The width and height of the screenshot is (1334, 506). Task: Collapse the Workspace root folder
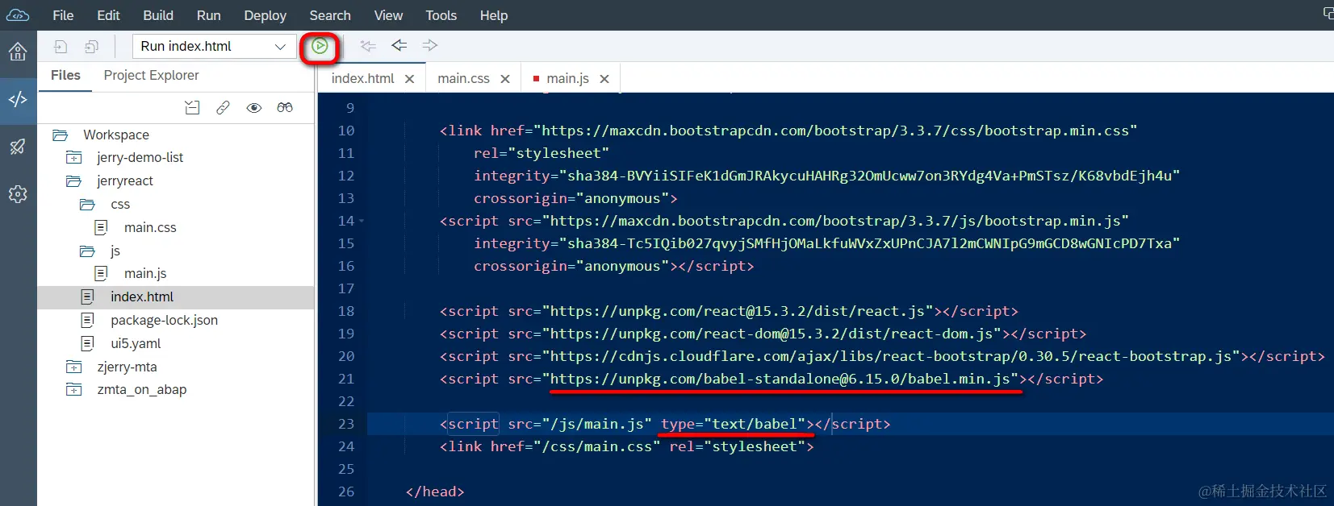click(60, 135)
